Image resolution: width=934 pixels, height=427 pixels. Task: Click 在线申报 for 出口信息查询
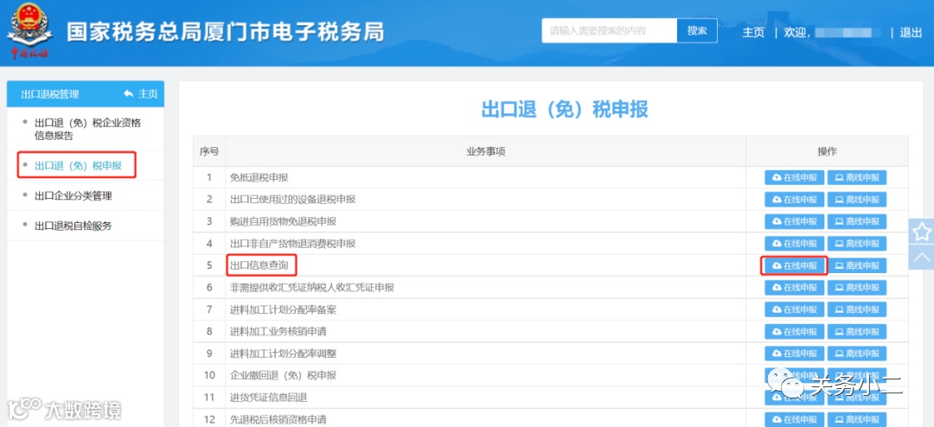pyautogui.click(x=795, y=265)
